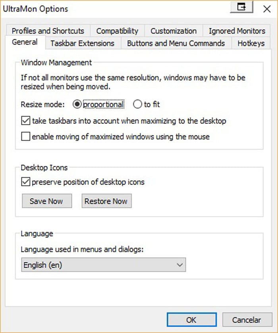Open the Compatibility tab
This screenshot has height=333, width=278.
[x=117, y=31]
